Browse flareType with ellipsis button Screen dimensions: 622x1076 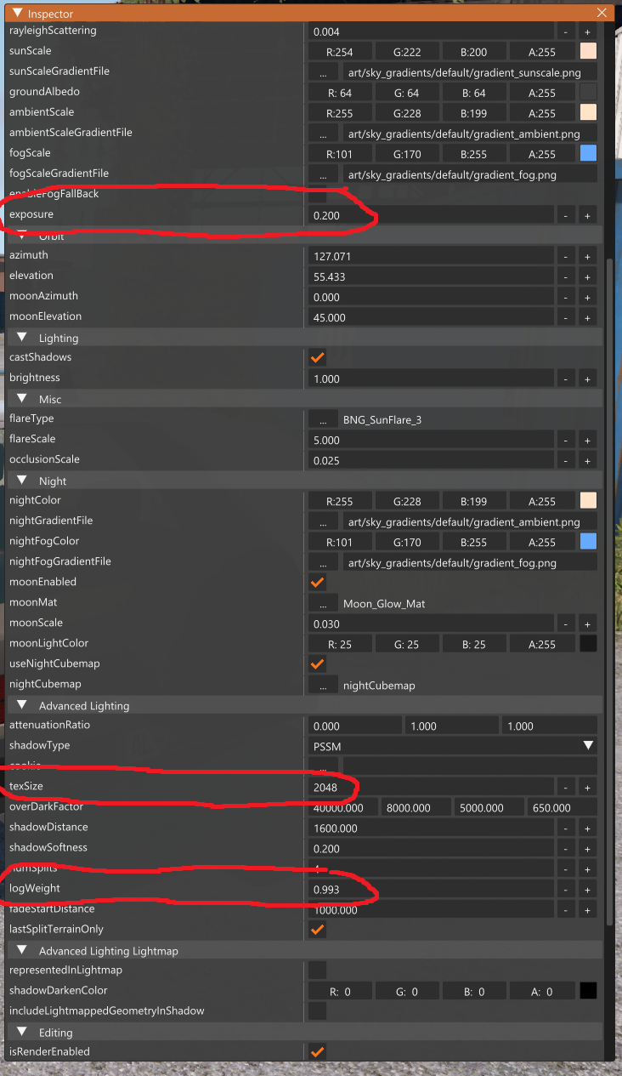(x=323, y=419)
